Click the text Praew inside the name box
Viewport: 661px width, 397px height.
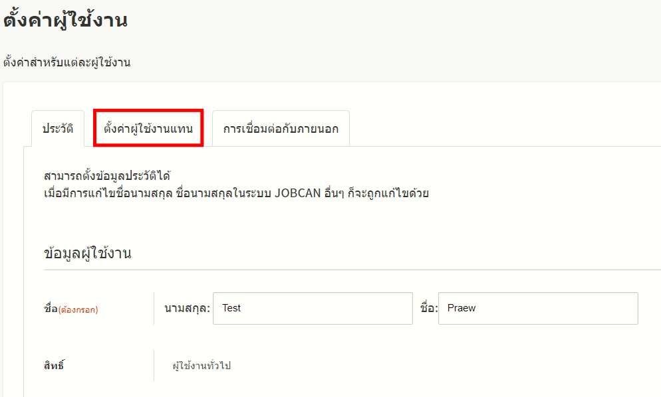click(x=462, y=308)
